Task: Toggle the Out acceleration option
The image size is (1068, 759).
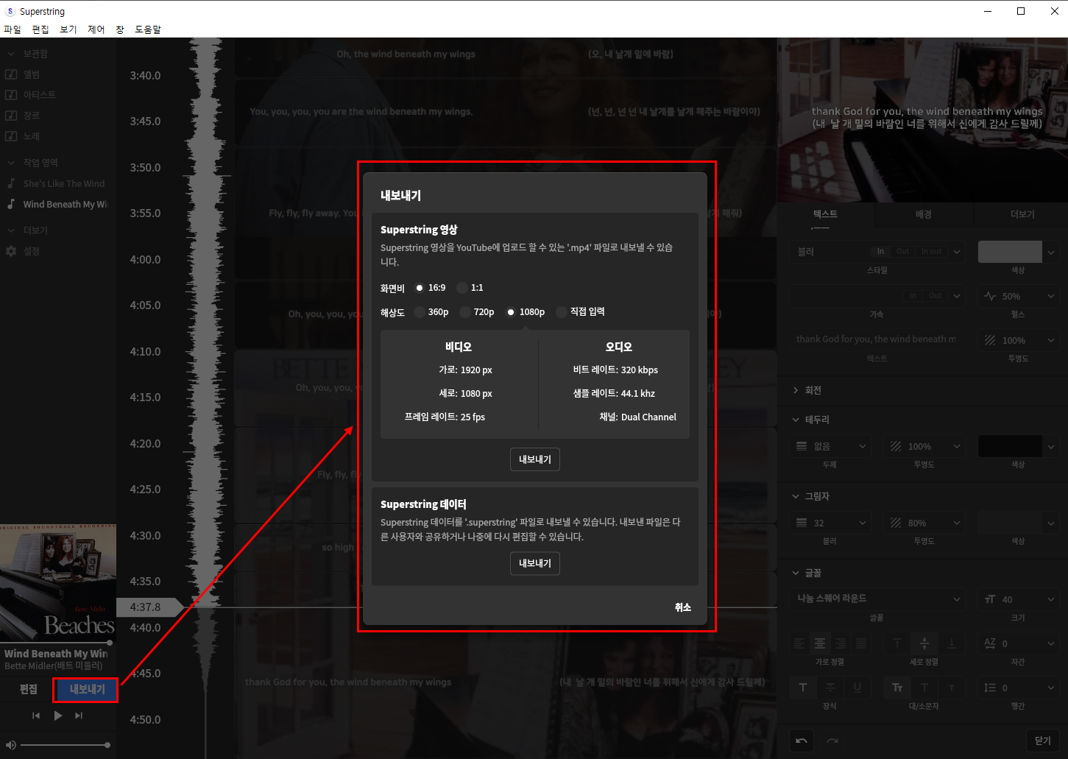Action: tap(935, 296)
